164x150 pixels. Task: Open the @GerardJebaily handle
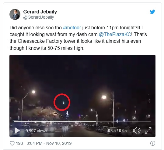[x=38, y=17]
